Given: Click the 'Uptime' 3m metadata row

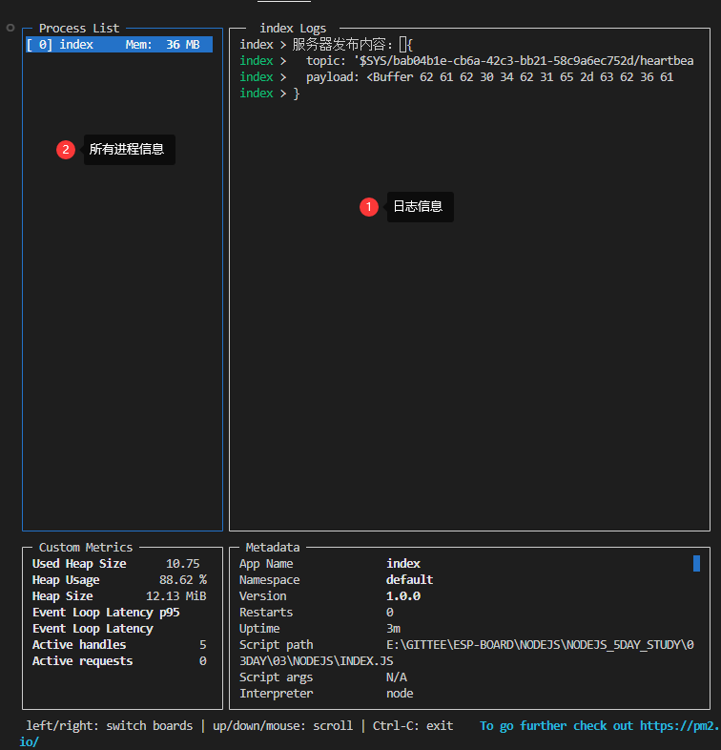Looking at the screenshot, I should click(x=319, y=629).
